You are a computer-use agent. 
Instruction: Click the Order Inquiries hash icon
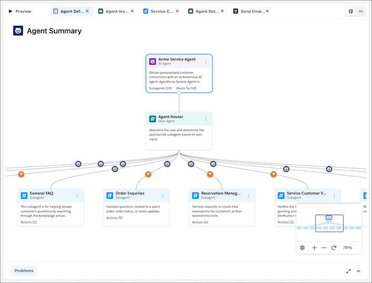point(110,195)
